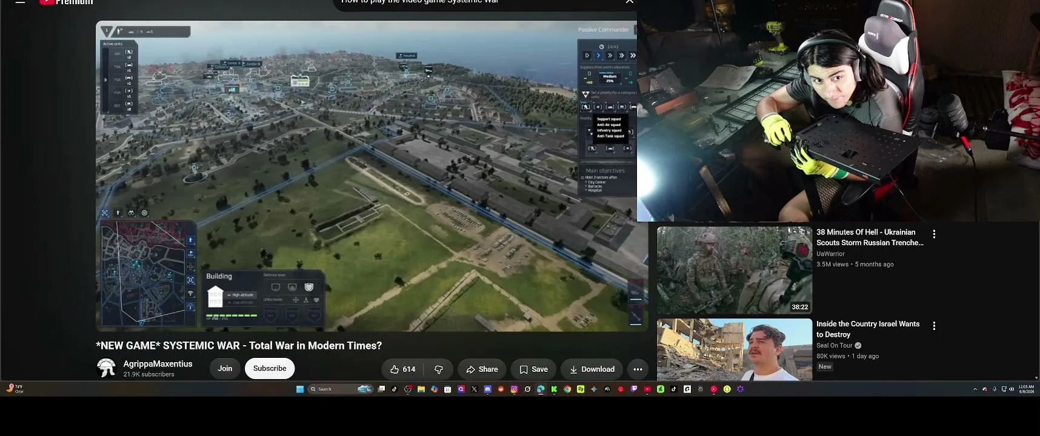Click the game fast-forward speed control

(610, 56)
